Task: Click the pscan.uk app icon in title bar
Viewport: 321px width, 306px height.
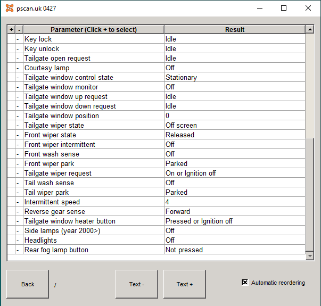Action: point(10,8)
